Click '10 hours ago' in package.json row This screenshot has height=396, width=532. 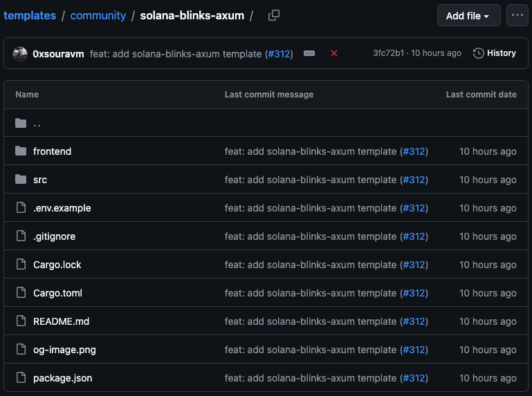pyautogui.click(x=488, y=378)
